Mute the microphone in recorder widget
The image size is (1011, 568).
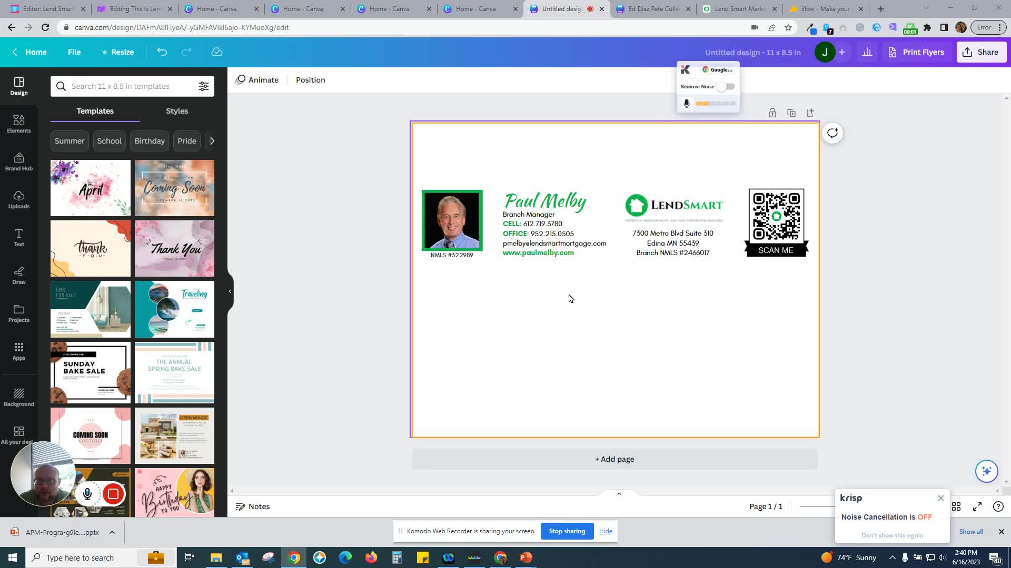(87, 494)
